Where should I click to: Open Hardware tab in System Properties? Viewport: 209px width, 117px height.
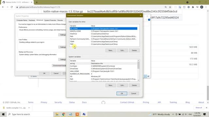(32, 20)
